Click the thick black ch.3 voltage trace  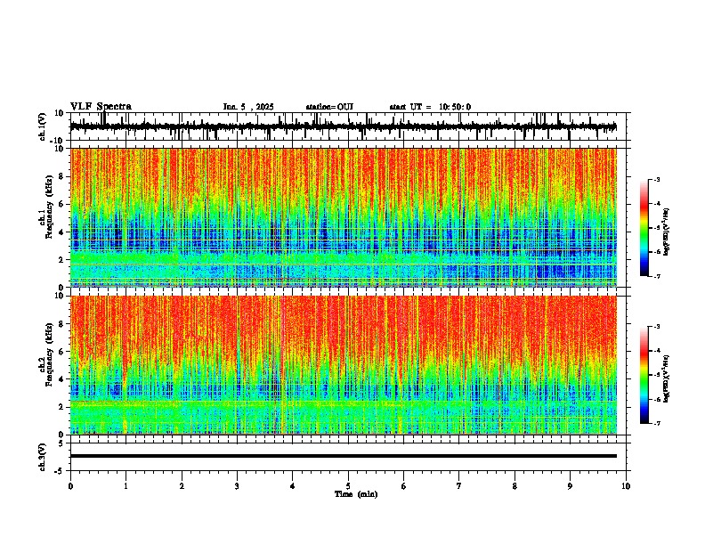pos(343,456)
